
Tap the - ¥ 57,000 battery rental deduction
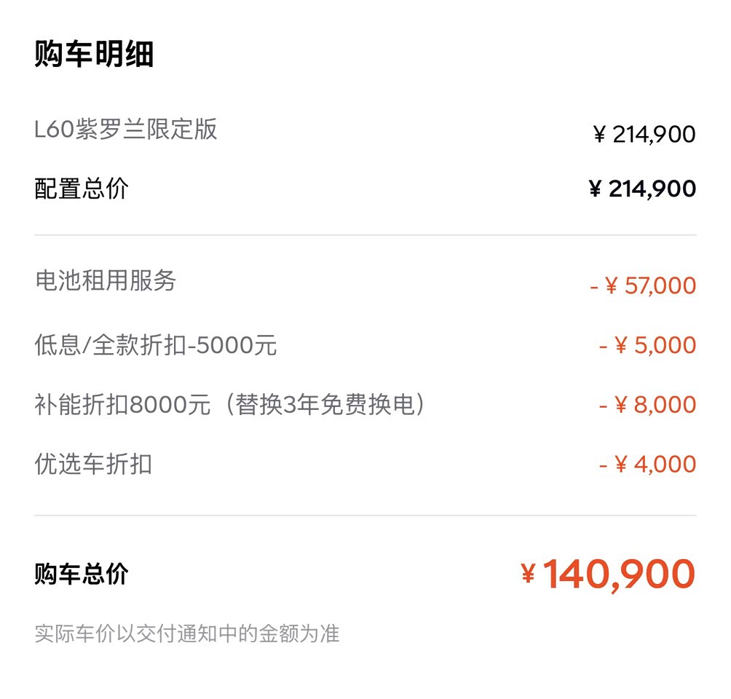643,285
